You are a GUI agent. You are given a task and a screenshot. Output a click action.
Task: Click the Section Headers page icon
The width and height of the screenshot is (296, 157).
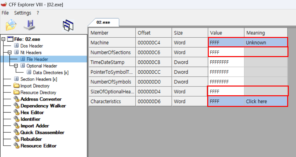coord(16,79)
